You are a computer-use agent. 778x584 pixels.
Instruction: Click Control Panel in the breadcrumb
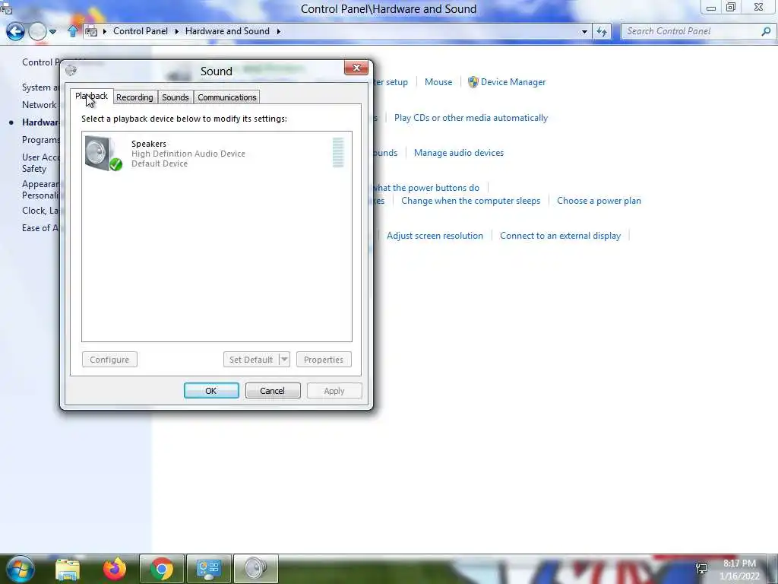click(141, 30)
